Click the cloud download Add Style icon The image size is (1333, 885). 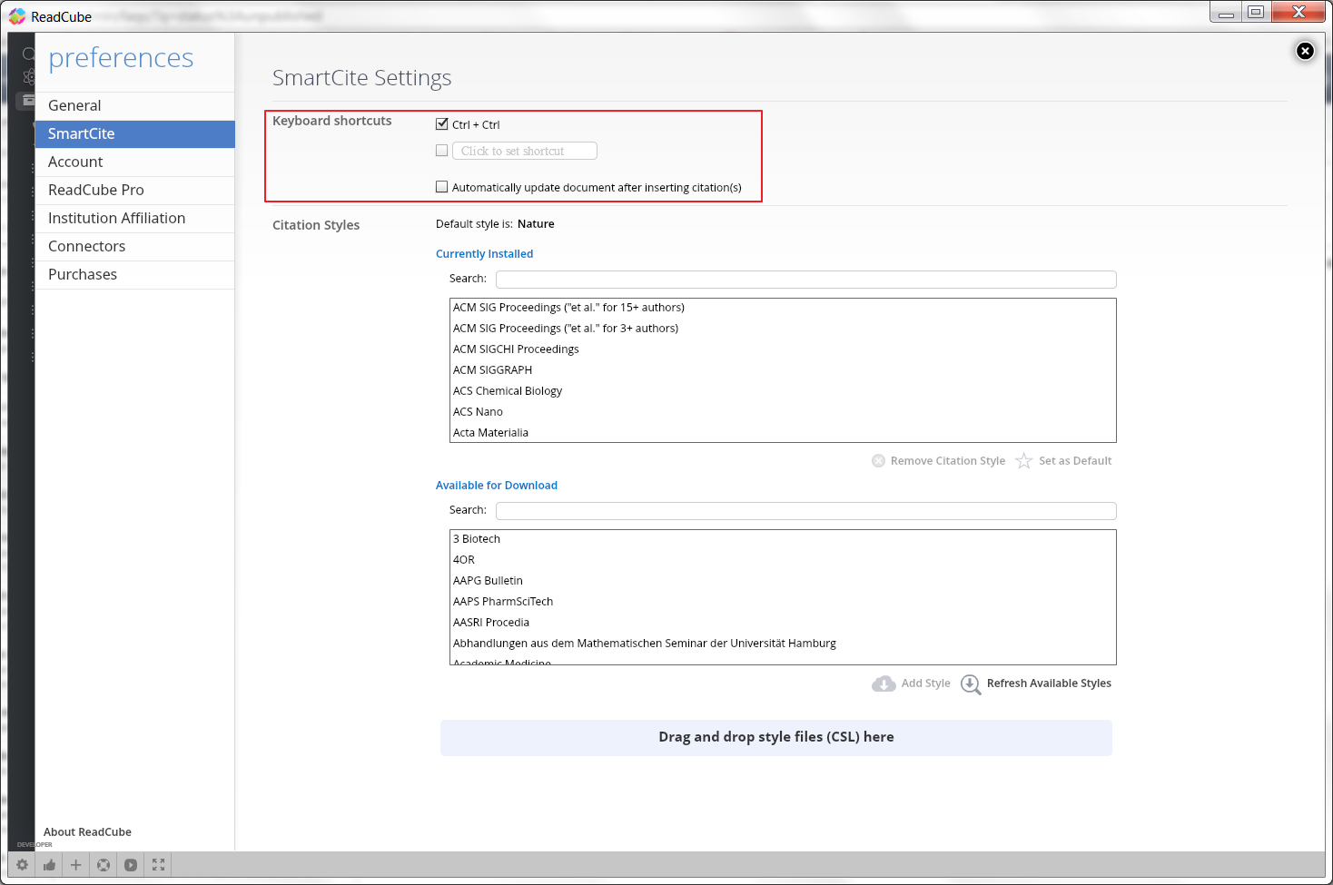click(884, 683)
